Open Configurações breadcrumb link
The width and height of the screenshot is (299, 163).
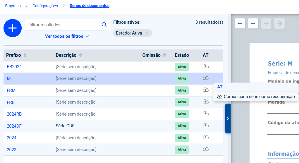(45, 6)
